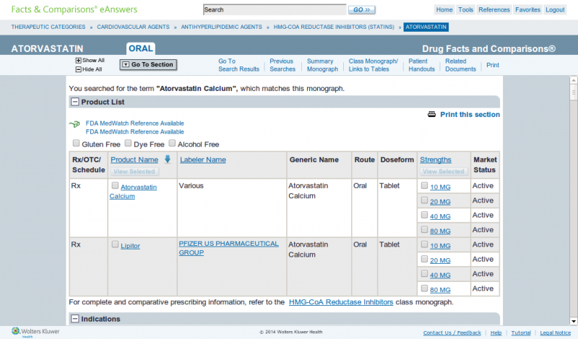Open Go To Search Results
This screenshot has height=339, width=578.
point(238,65)
